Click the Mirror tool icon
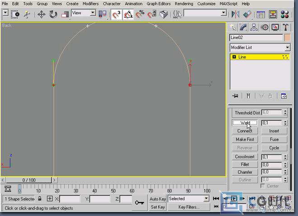The height and width of the screenshot is (216, 298). (x=235, y=14)
